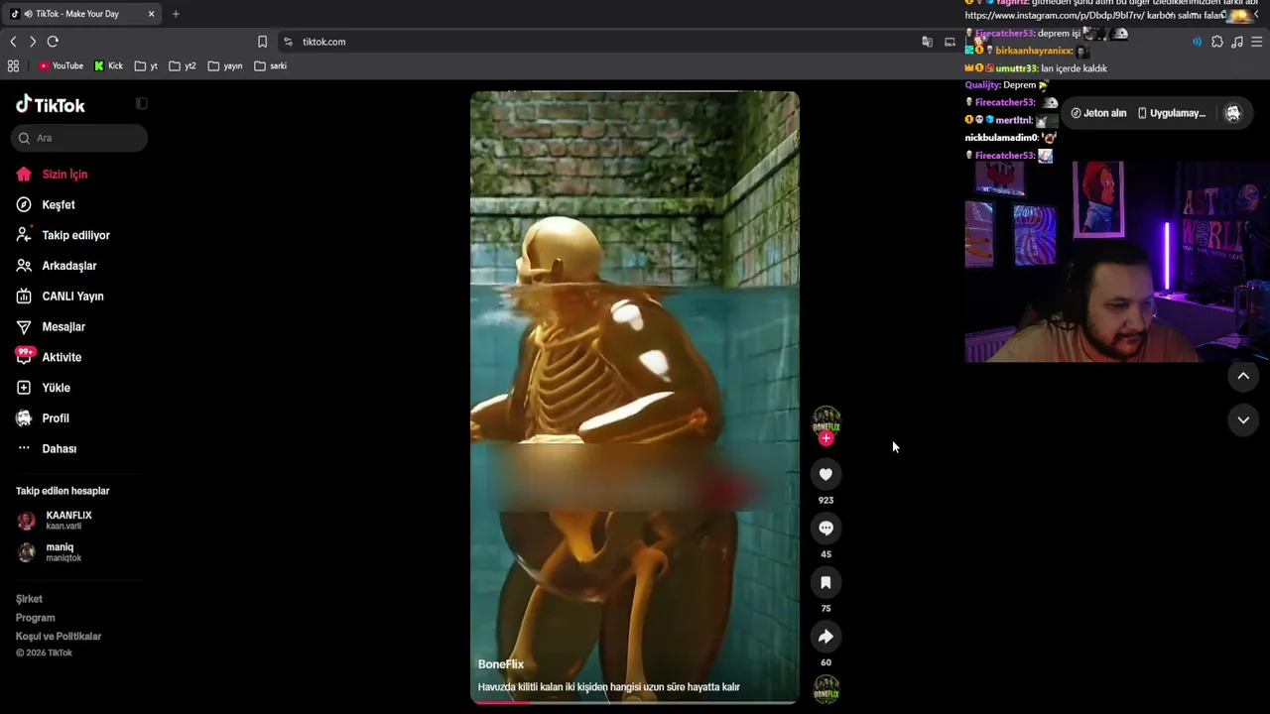This screenshot has height=714, width=1270.
Task: Open CANLI Yayın in the sidebar
Action: [72, 297]
